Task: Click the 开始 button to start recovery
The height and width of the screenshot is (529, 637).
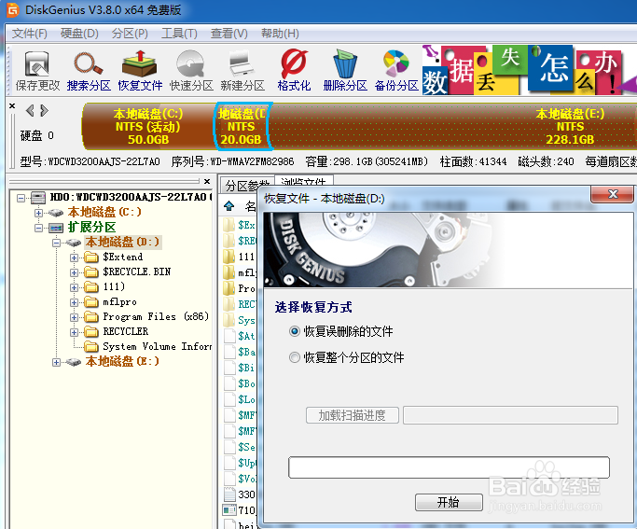Action: [449, 503]
